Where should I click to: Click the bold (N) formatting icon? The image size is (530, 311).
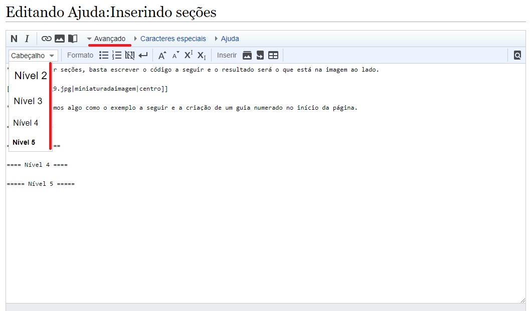click(x=14, y=39)
